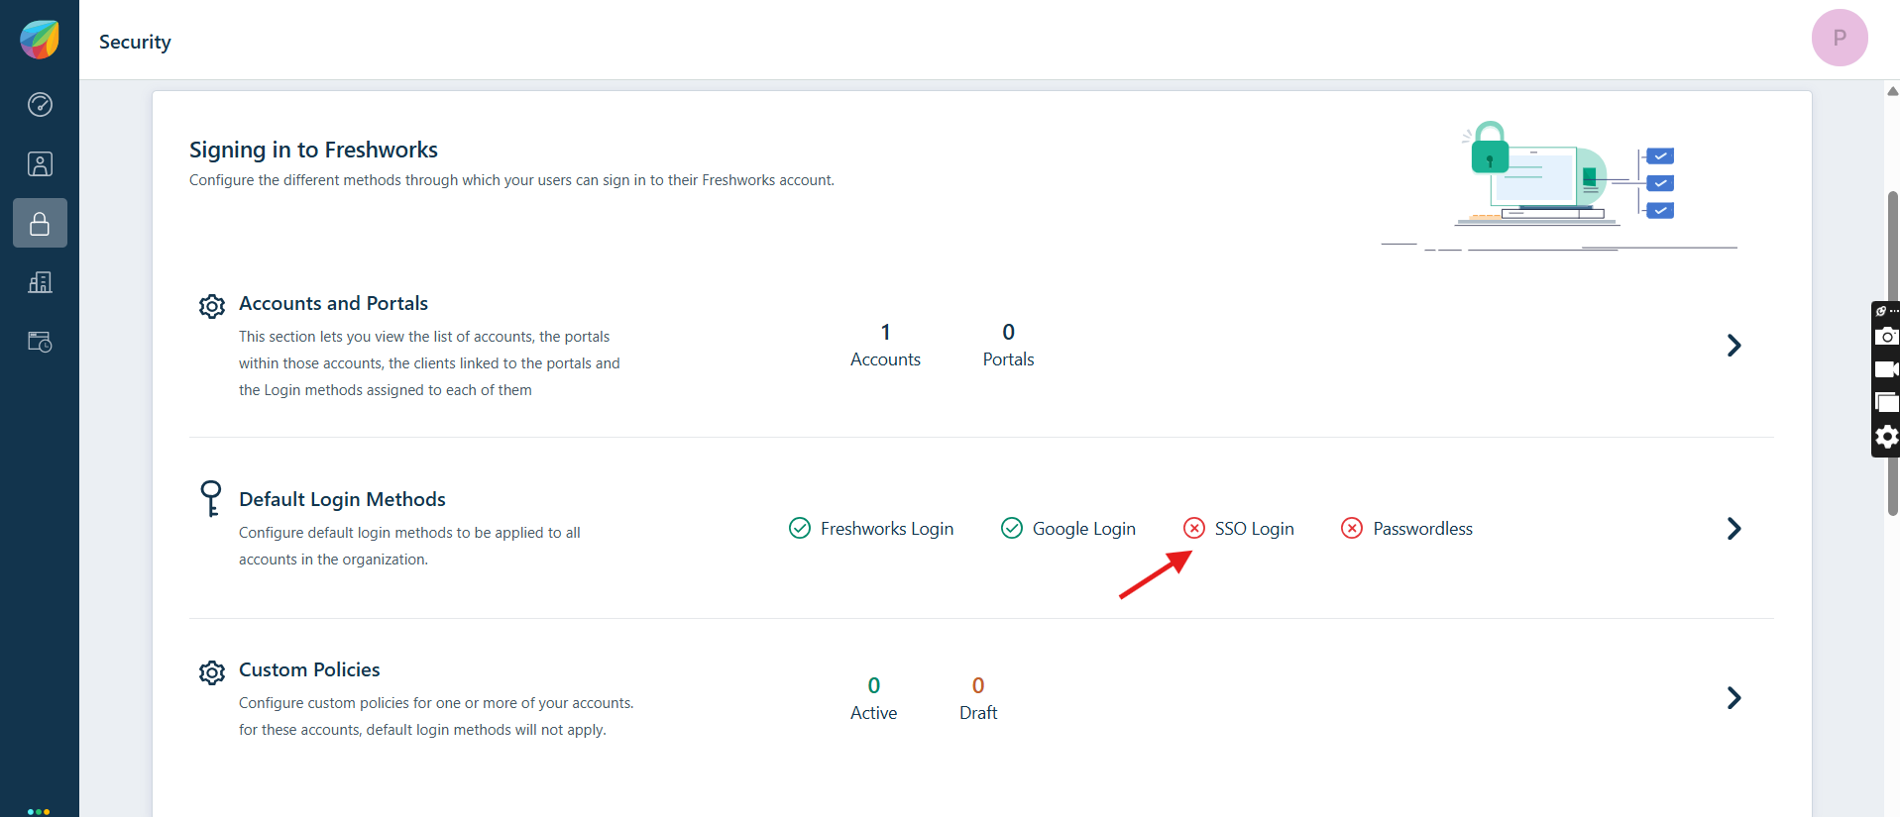This screenshot has width=1900, height=817.
Task: Click the Freshworks Login green check icon
Action: tap(800, 528)
